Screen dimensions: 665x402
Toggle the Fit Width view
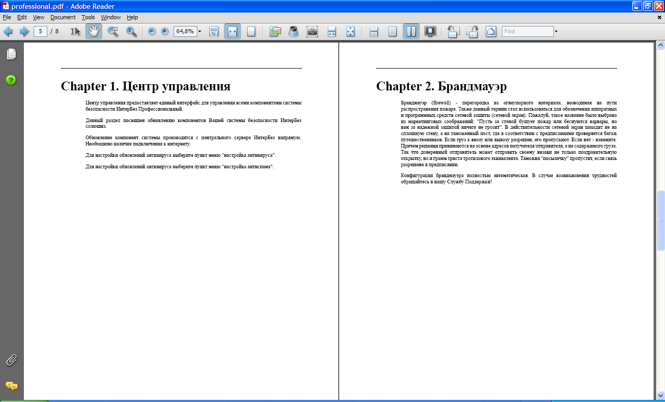(232, 32)
